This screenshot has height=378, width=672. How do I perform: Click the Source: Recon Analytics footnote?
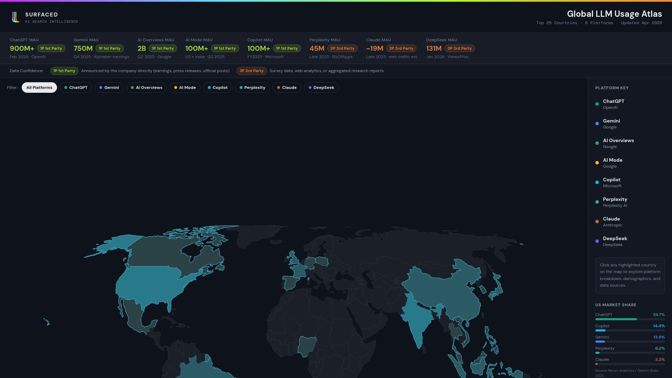click(x=627, y=373)
